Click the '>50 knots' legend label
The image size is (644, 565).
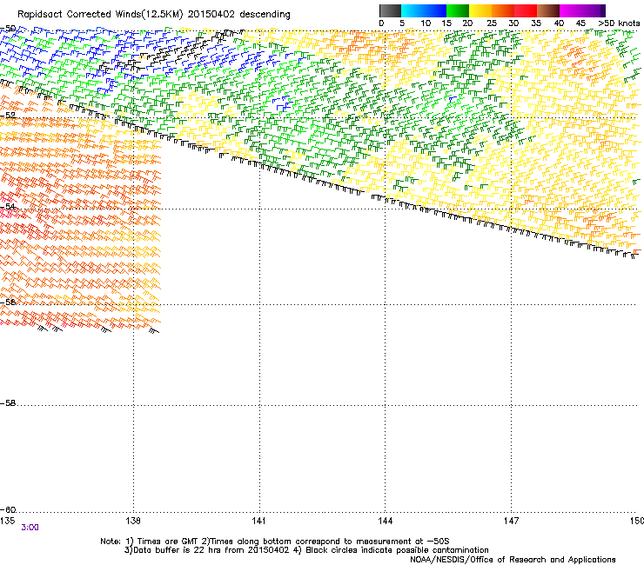tap(619, 23)
